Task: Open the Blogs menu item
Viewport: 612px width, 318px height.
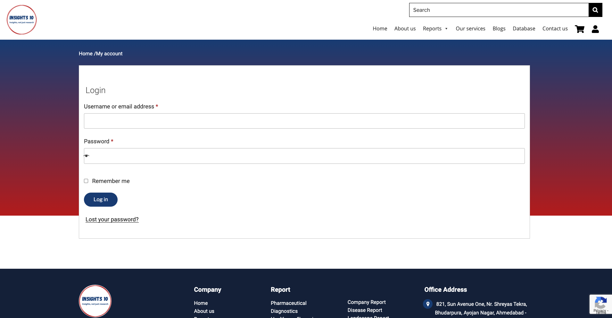Action: 499,28
